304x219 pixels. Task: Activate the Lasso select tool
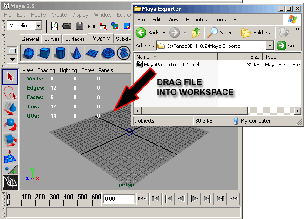(10, 93)
